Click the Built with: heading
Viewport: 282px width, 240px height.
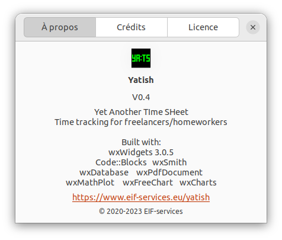pyautogui.click(x=141, y=142)
